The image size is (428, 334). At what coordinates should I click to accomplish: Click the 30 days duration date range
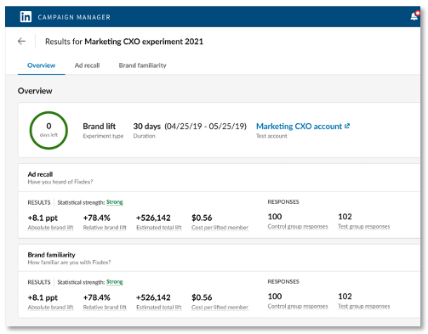point(190,126)
